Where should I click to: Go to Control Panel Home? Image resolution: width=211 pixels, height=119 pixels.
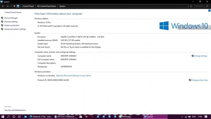(13, 12)
